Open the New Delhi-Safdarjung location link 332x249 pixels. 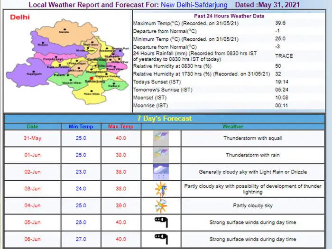click(x=194, y=5)
